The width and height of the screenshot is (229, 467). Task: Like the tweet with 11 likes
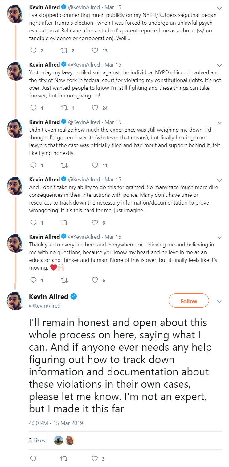coord(95,165)
